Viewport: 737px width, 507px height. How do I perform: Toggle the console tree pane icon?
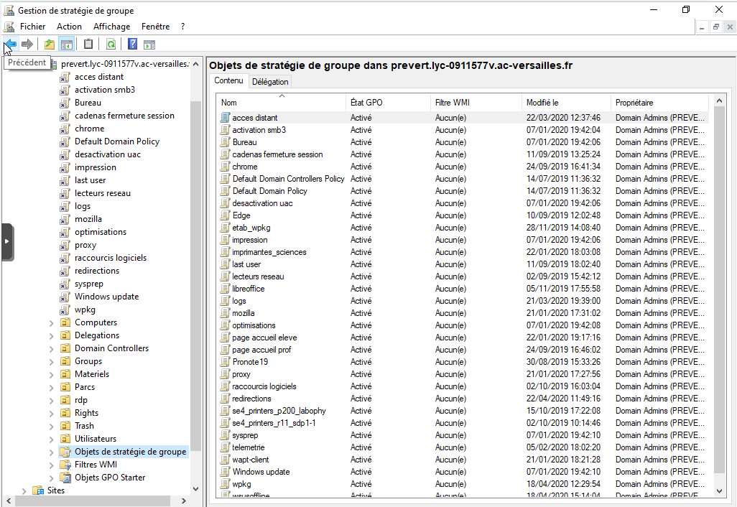67,45
